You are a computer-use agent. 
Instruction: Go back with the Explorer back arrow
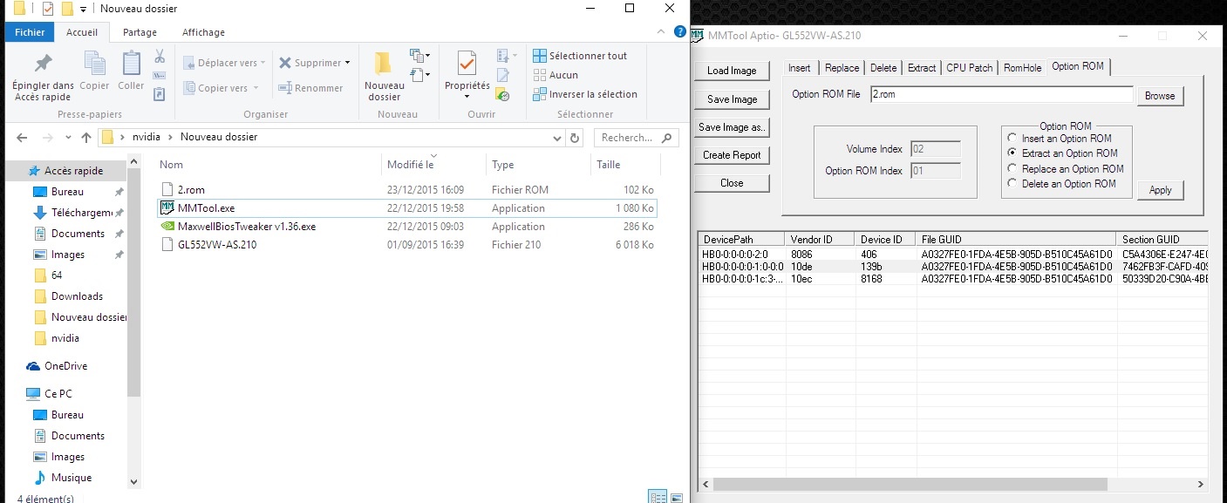22,138
